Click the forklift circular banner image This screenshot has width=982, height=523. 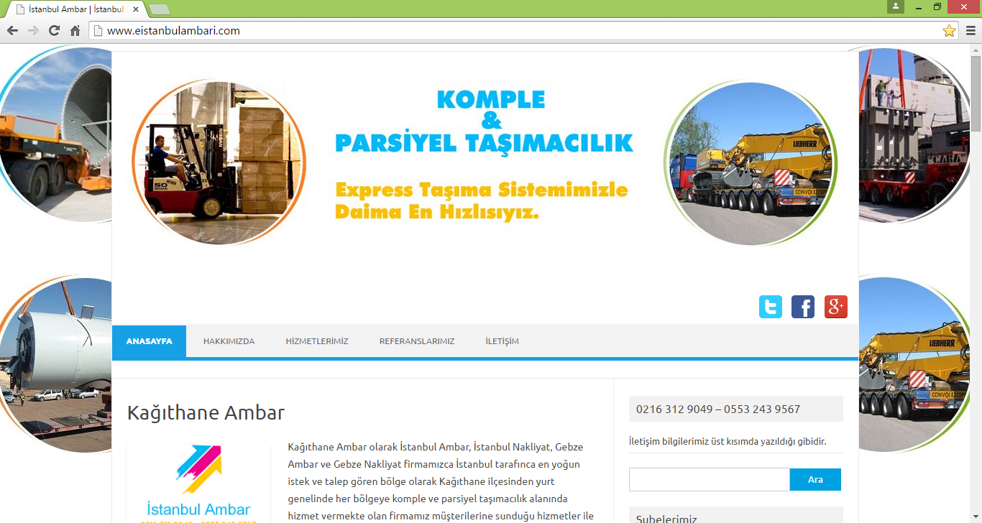pos(219,162)
